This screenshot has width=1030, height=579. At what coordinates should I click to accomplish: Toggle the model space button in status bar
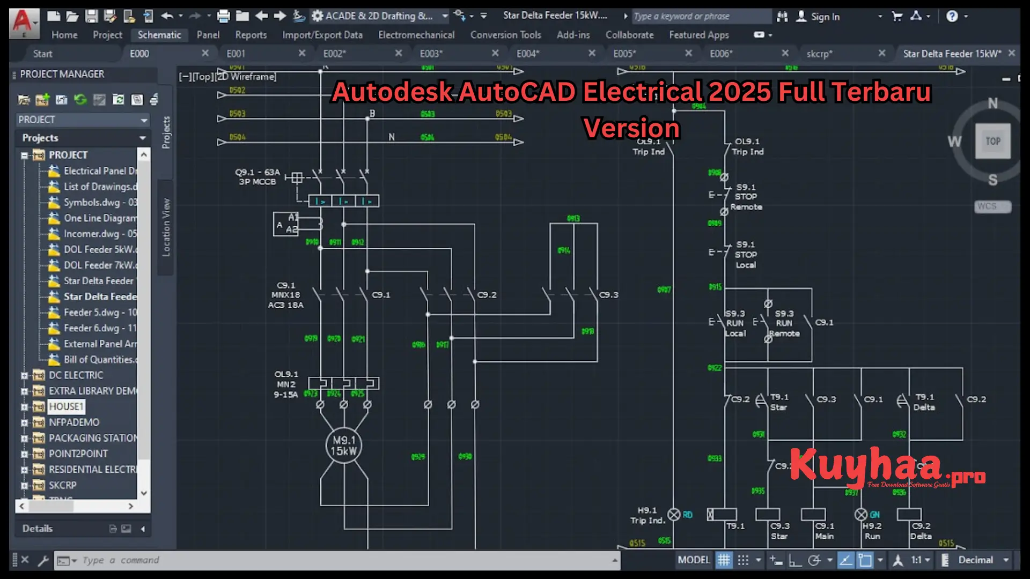pyautogui.click(x=694, y=560)
